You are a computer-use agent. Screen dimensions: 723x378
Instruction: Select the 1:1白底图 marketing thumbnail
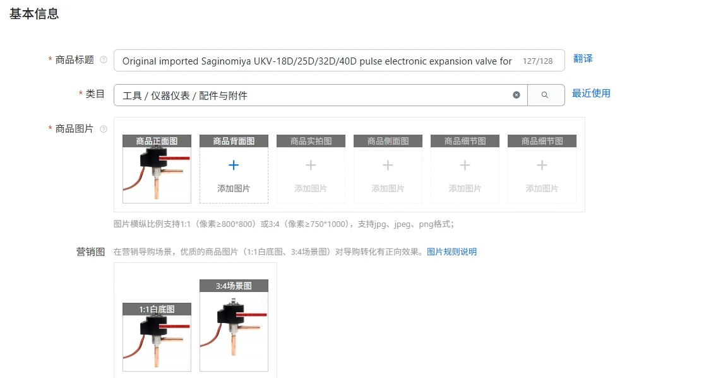[157, 343]
